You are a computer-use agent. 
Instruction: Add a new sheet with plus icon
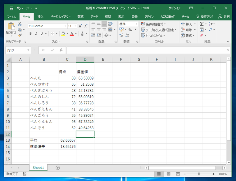tap(57, 168)
